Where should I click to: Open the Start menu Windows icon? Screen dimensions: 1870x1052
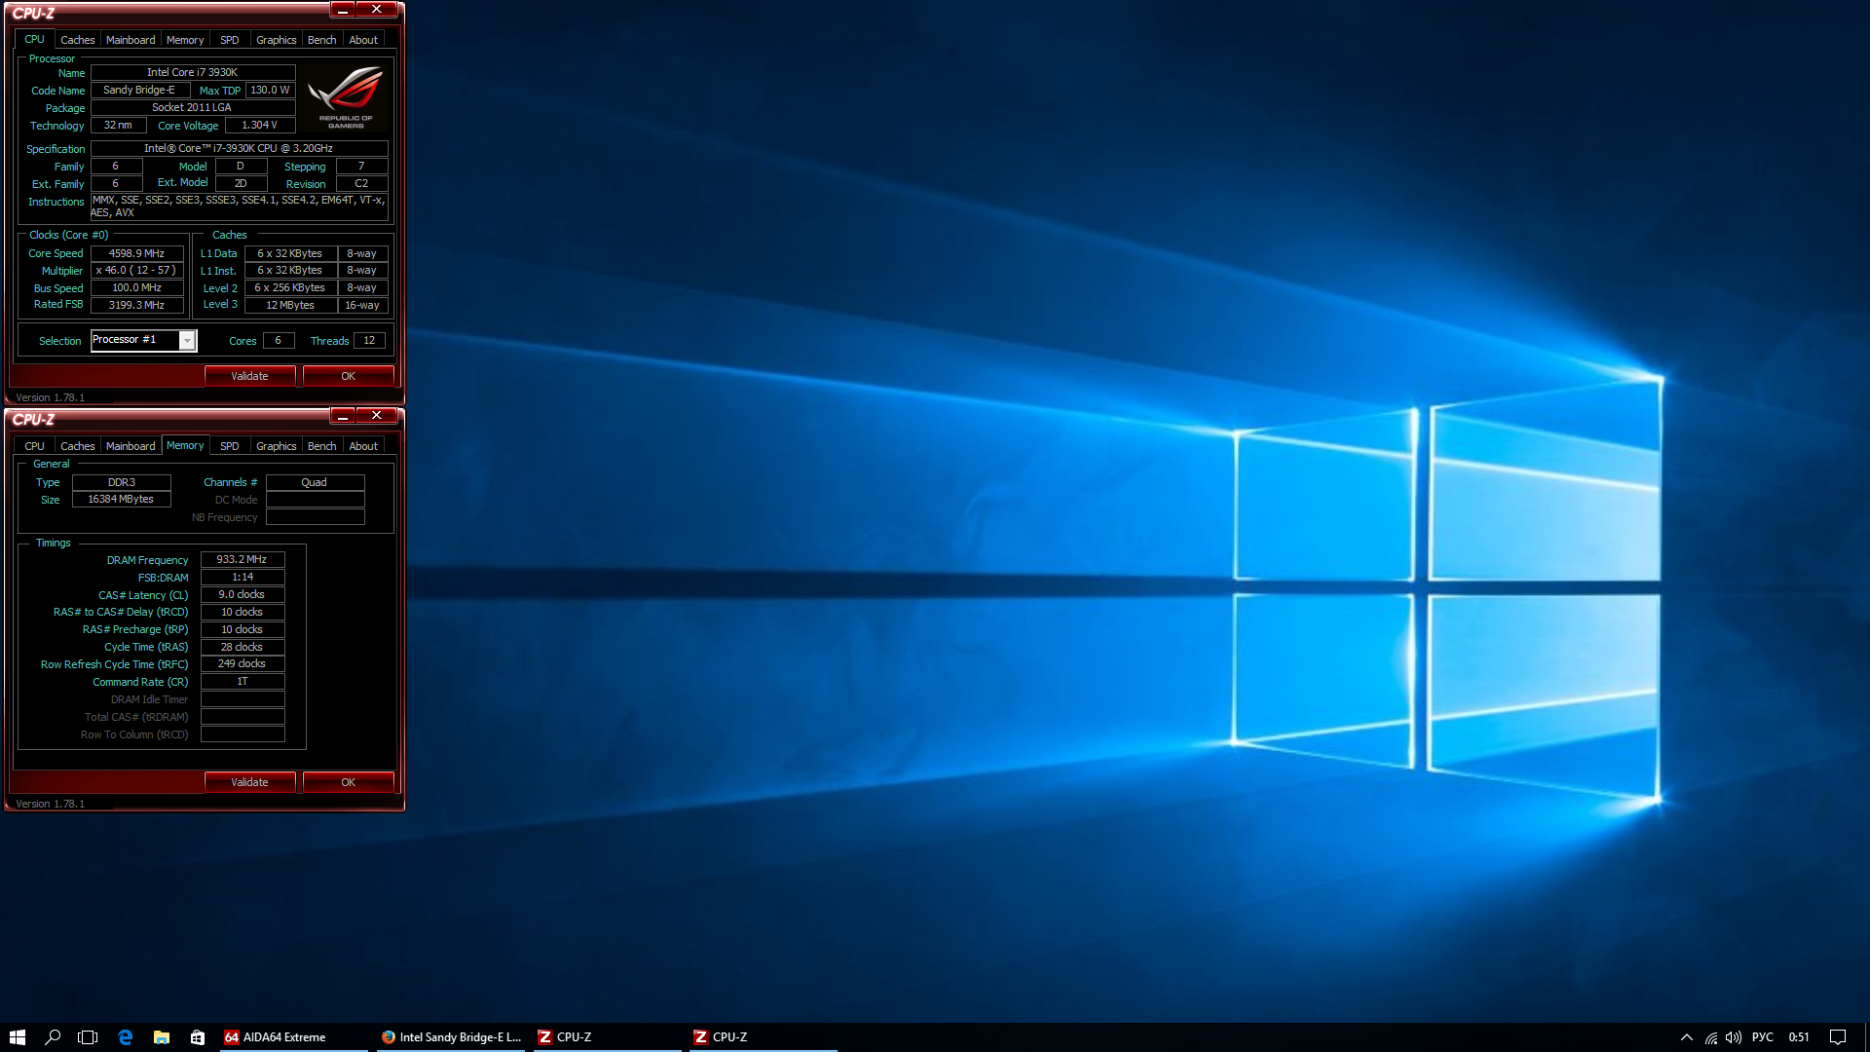coord(17,1037)
